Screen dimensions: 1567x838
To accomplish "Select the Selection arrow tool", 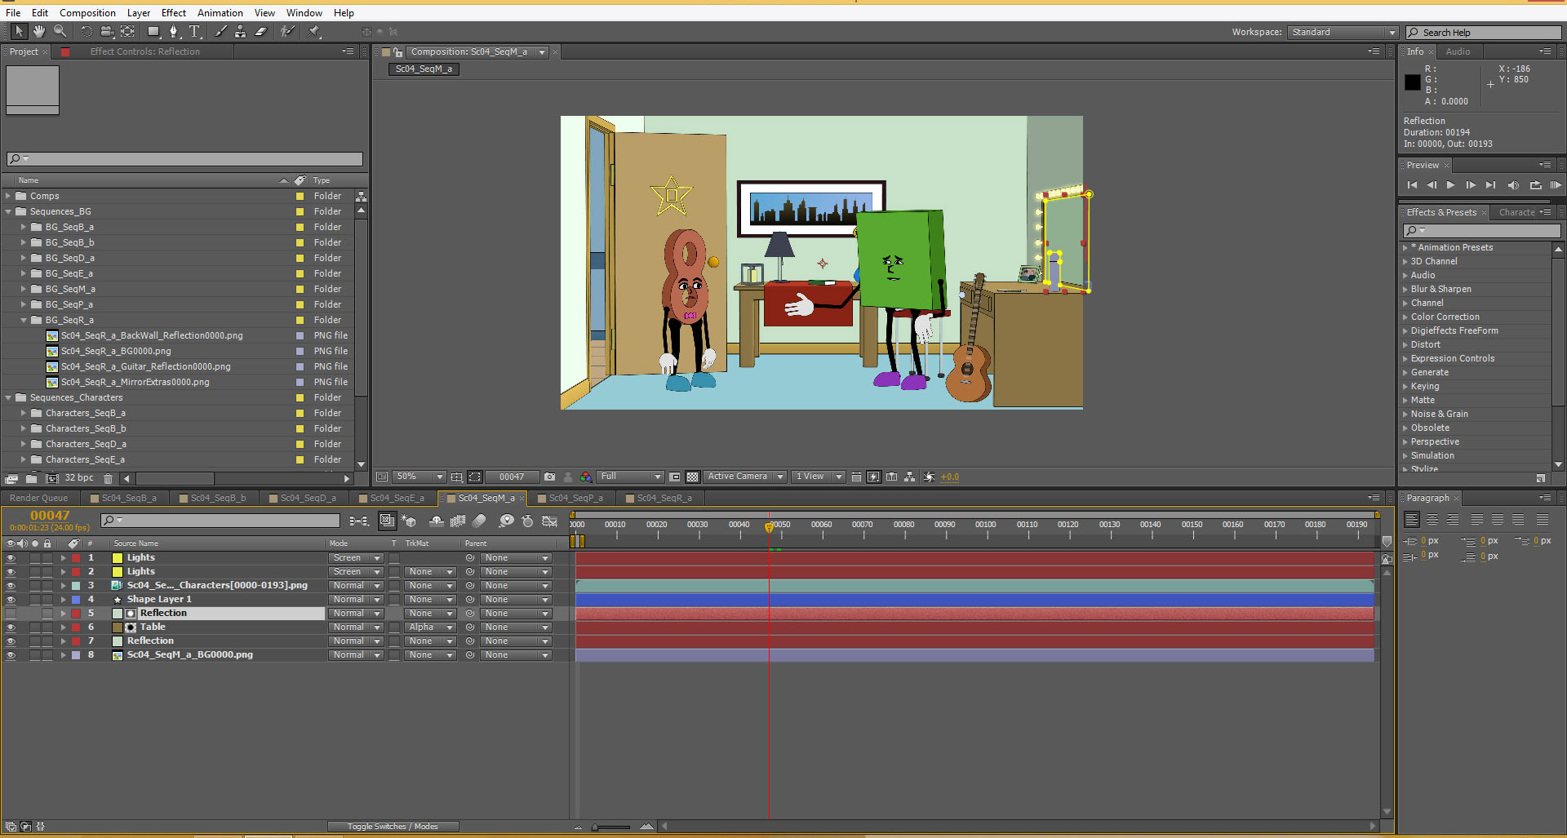I will pos(19,31).
